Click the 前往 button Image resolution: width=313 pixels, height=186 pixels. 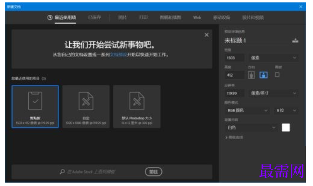154,172
